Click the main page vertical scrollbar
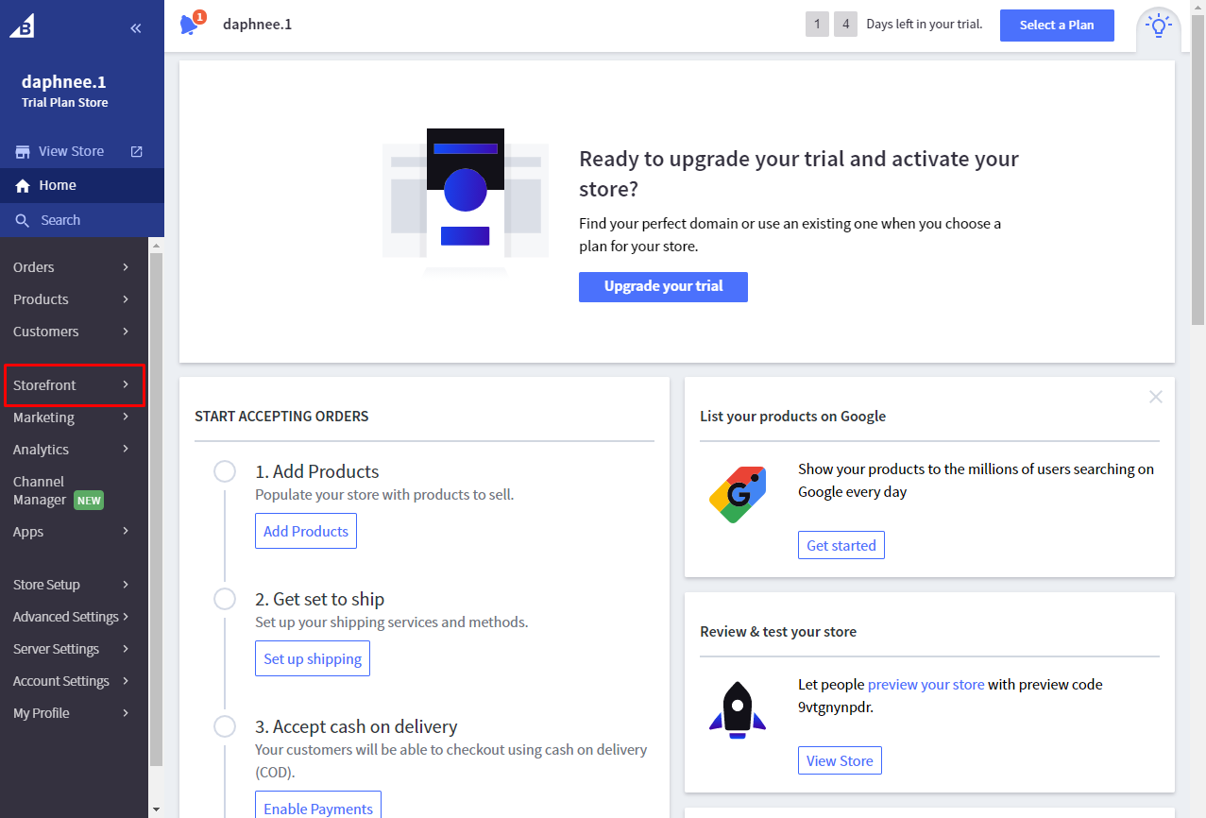 pos(1198,170)
